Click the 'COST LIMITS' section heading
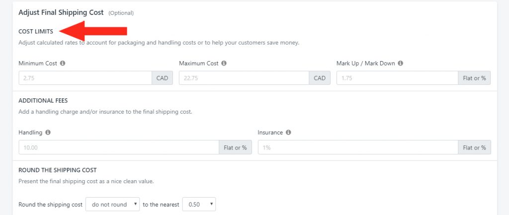Viewport: 509px width, 215px height. 36,31
